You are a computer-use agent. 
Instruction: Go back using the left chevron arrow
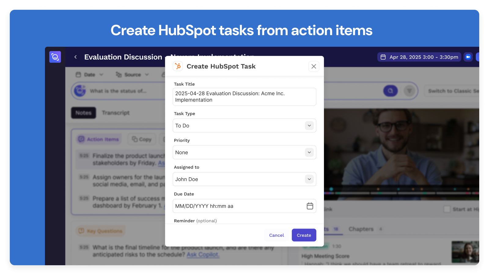pyautogui.click(x=75, y=57)
